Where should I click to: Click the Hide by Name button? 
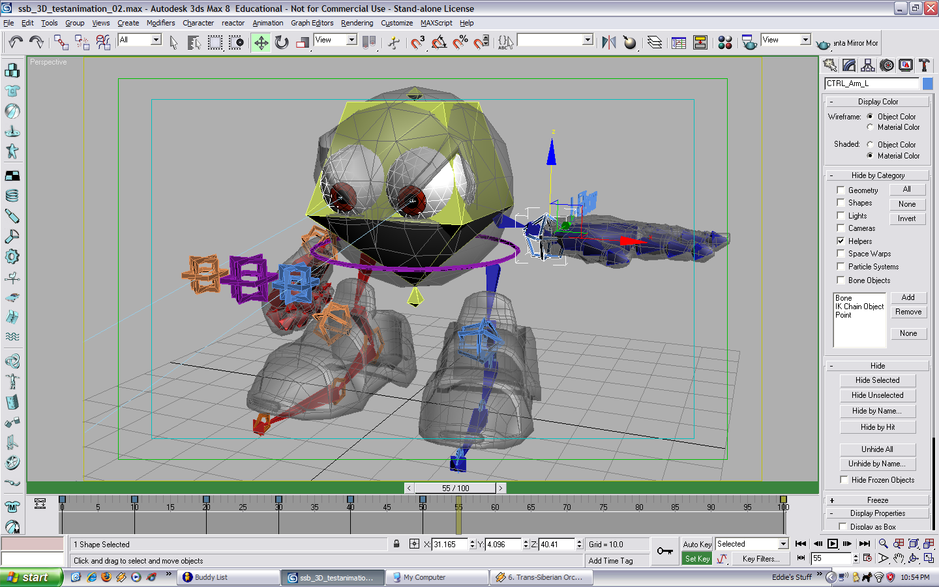point(878,411)
